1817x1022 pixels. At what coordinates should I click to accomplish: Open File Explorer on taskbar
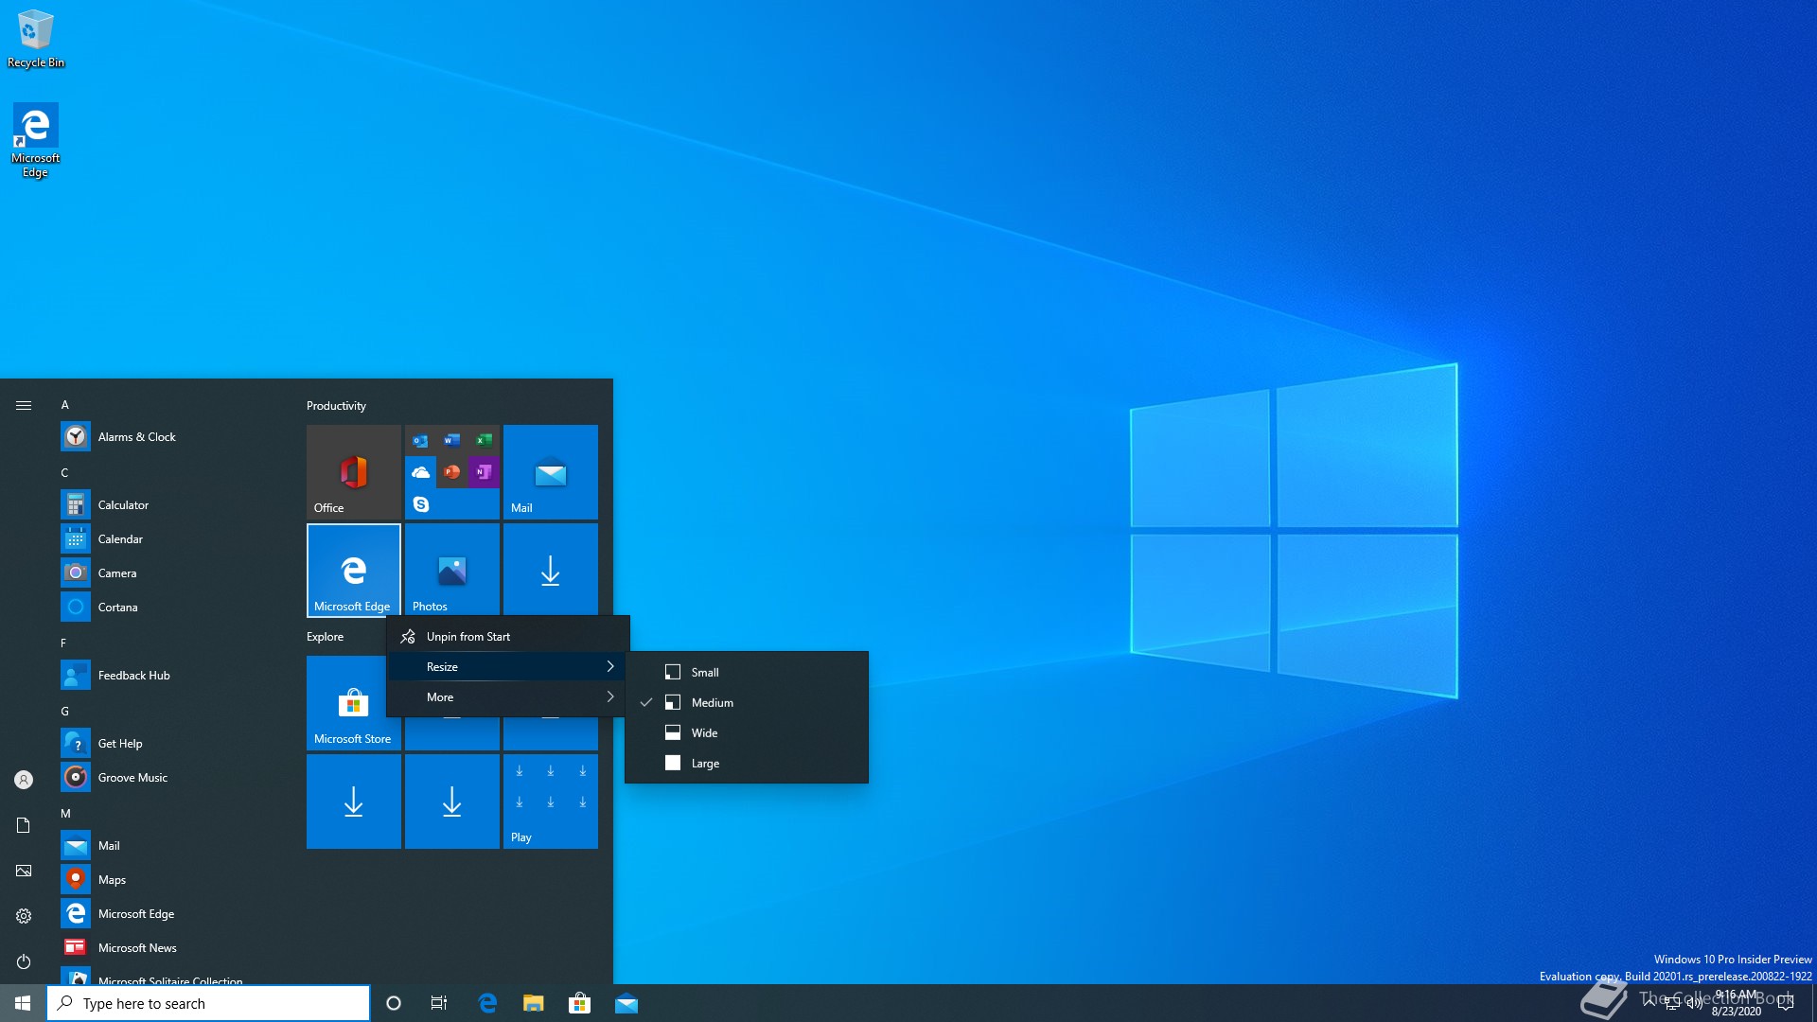(534, 1003)
